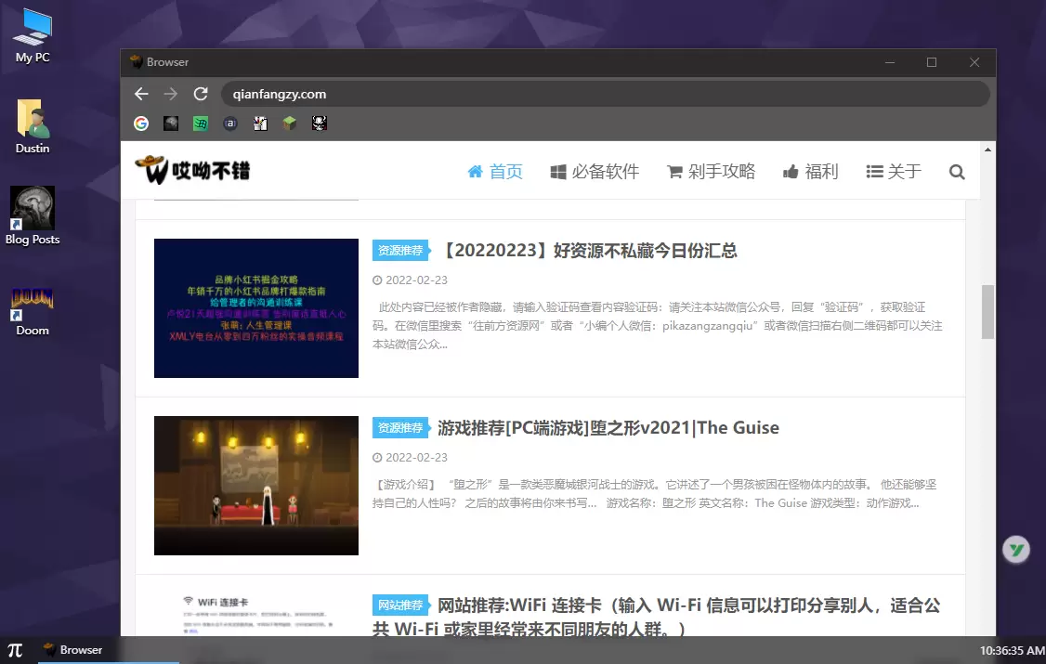
Task: Open the brain scan bookmark icon
Action: click(x=171, y=124)
